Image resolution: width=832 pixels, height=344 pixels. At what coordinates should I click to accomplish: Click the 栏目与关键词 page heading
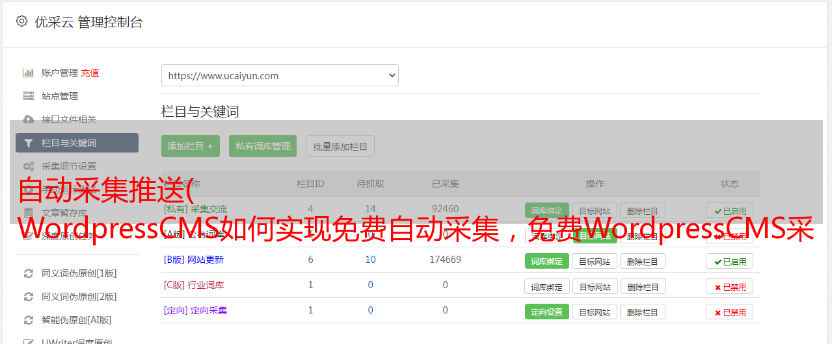pos(200,112)
